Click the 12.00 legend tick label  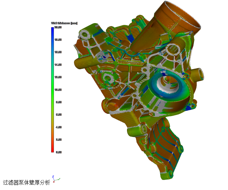pyautogui.click(x=58, y=77)
